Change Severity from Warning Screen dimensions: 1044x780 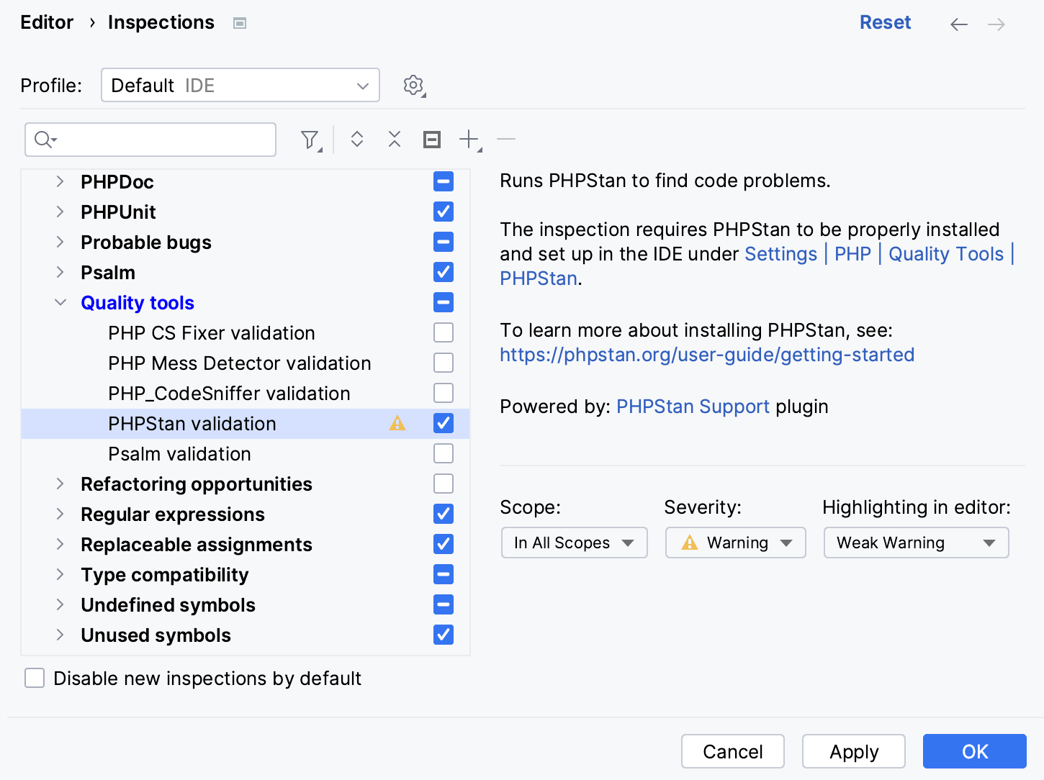(x=735, y=543)
